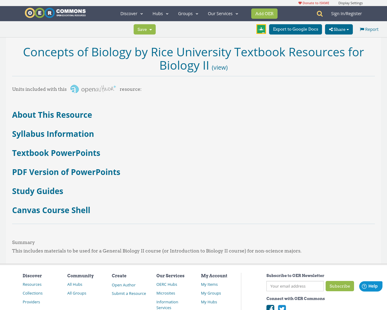Screen dimensions: 387x310
Task: Open the Textbook PowerPoints unit
Action: [x=56, y=153]
